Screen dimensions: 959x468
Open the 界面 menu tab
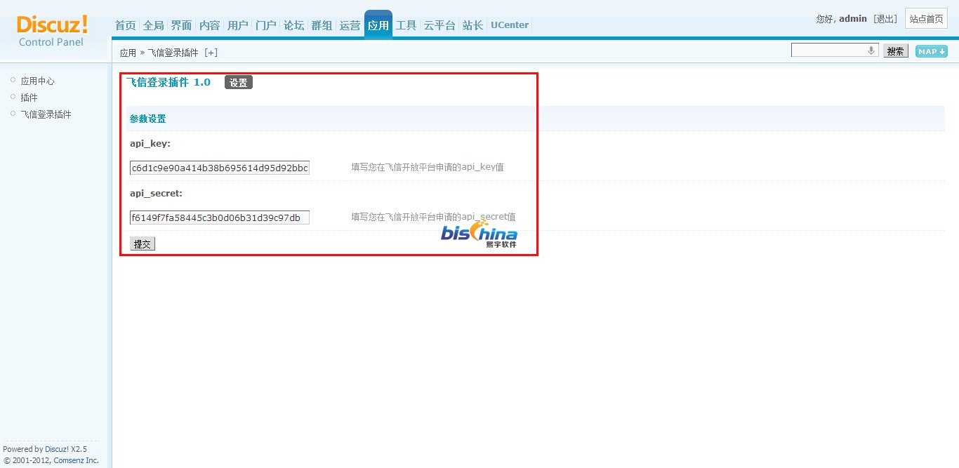pos(182,25)
